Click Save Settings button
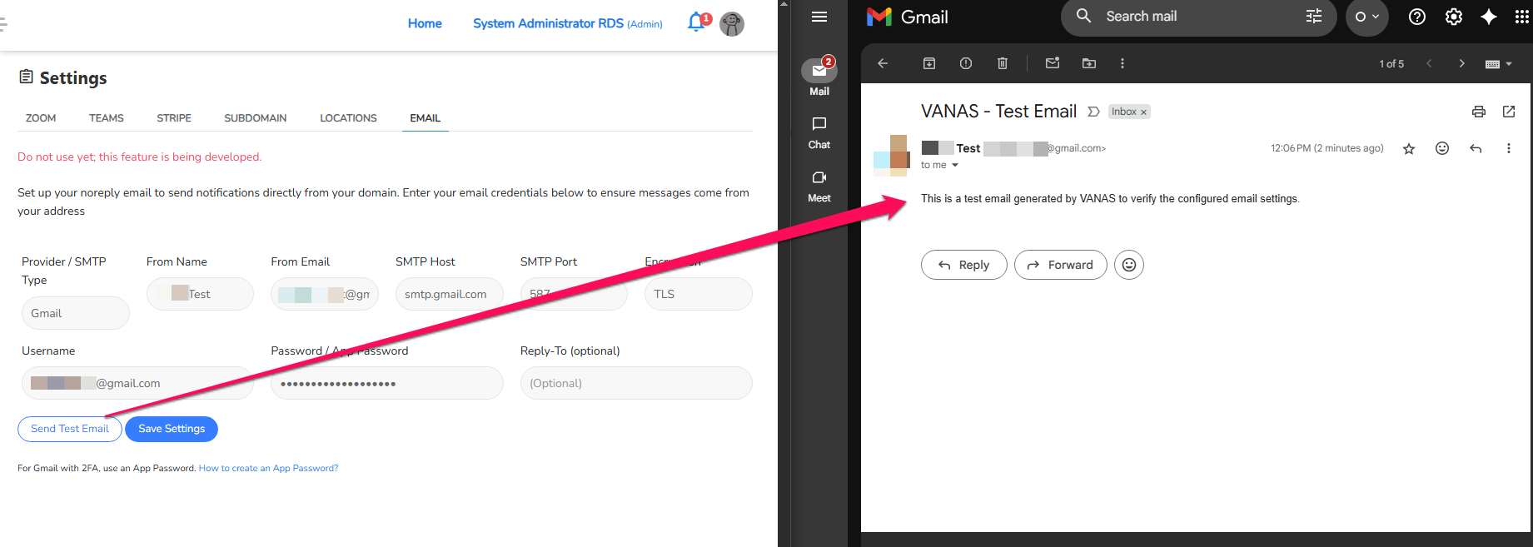 (172, 429)
